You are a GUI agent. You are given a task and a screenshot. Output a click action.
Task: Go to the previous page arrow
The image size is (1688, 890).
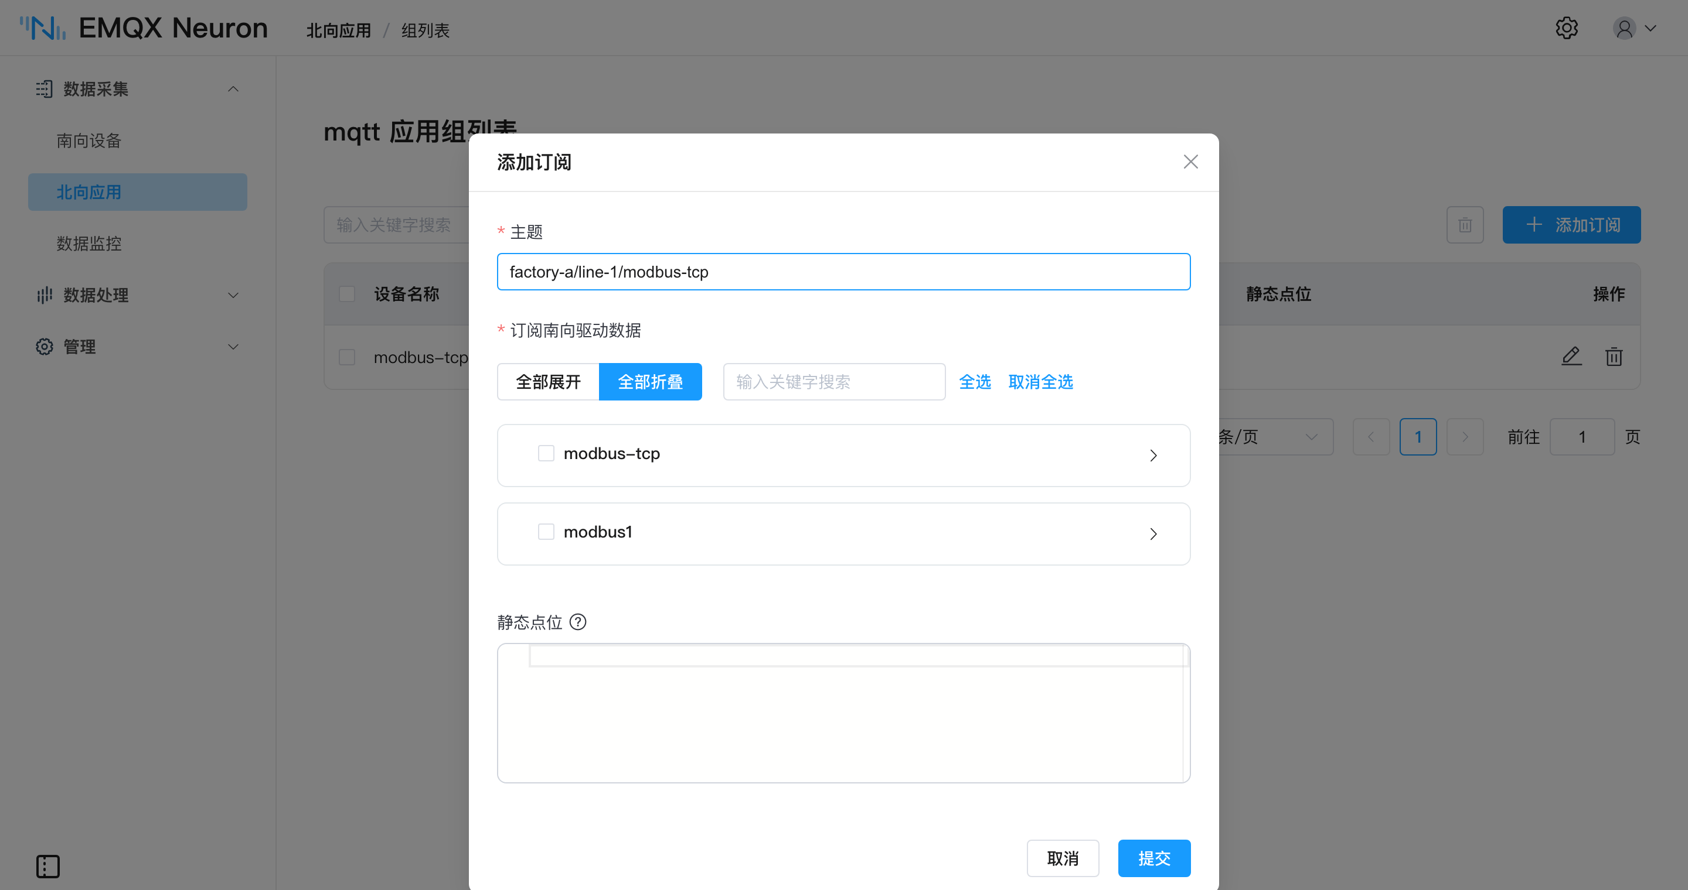(x=1371, y=436)
